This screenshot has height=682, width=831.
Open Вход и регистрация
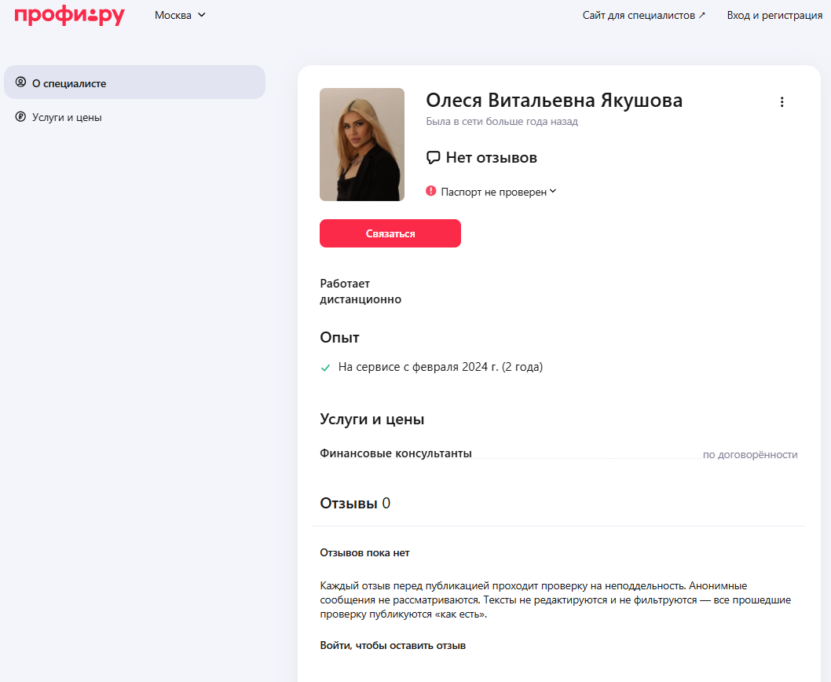click(x=774, y=16)
